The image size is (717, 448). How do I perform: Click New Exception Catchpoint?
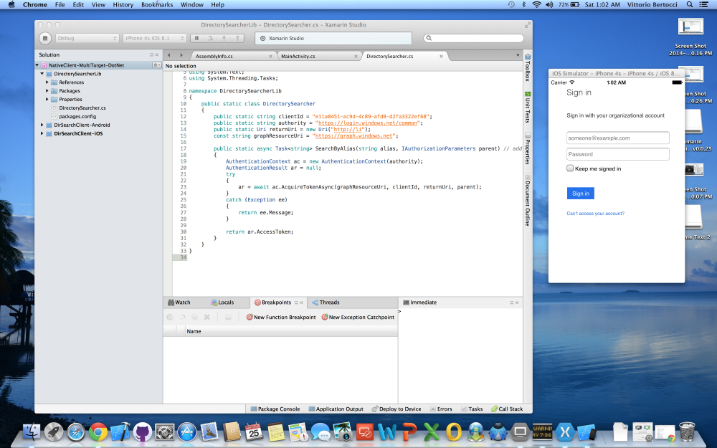[358, 317]
